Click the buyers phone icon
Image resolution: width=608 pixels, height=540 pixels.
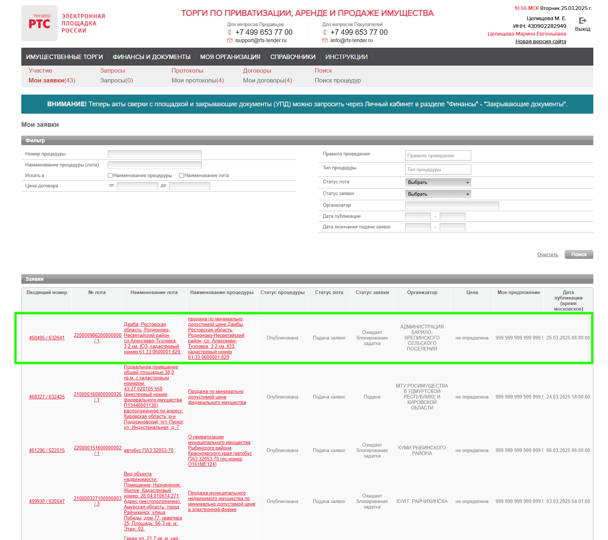tap(325, 32)
